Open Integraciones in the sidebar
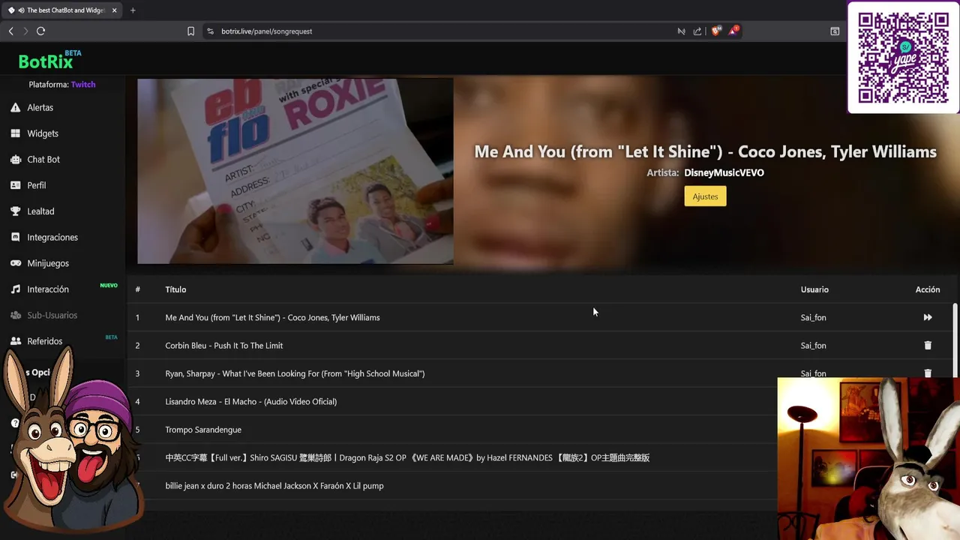 point(52,237)
